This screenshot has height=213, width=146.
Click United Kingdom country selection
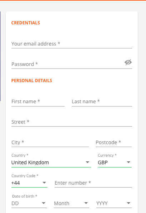(x=30, y=162)
